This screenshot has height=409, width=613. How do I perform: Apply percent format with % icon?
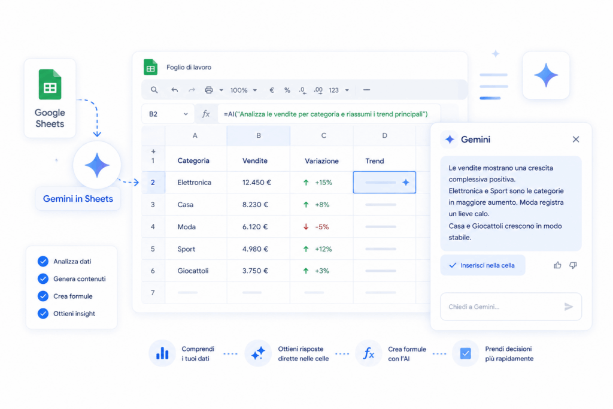tap(287, 90)
